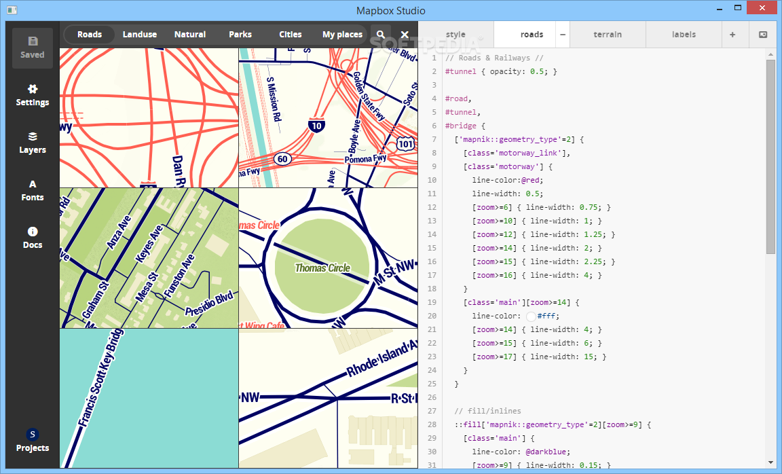782x474 pixels.
Task: Open the Projects browser
Action: [33, 441]
